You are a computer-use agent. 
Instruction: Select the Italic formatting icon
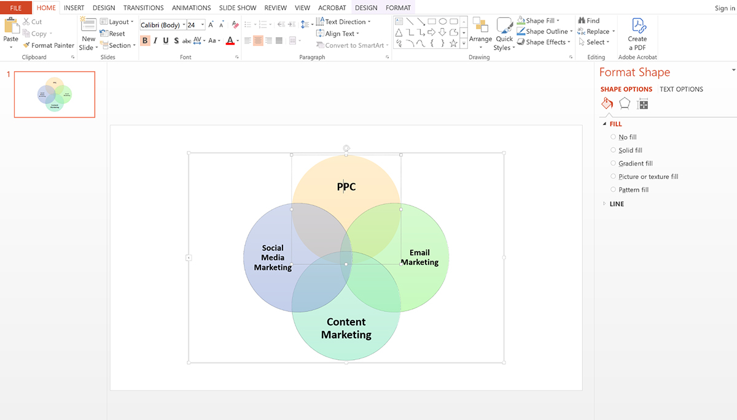tap(155, 40)
